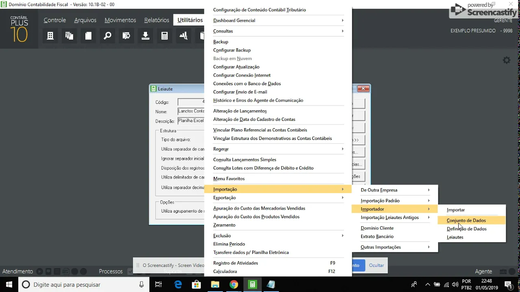Screen dimensions: 520x292
Task: Open File Explorer from the taskbar
Action: 215,284
